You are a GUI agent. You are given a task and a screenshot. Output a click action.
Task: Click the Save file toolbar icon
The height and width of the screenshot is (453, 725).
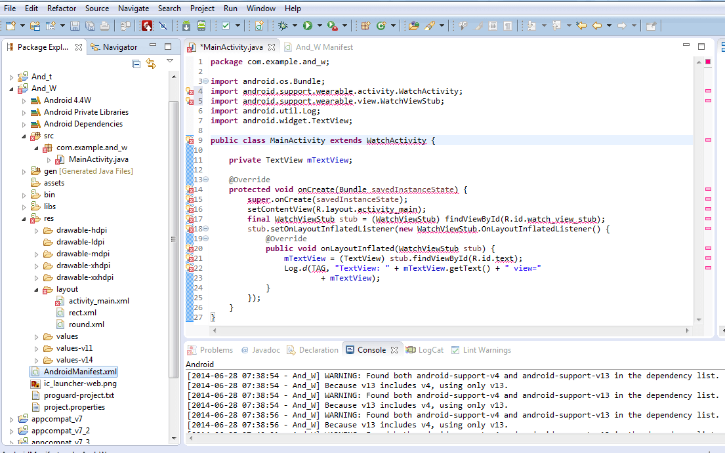click(x=75, y=26)
